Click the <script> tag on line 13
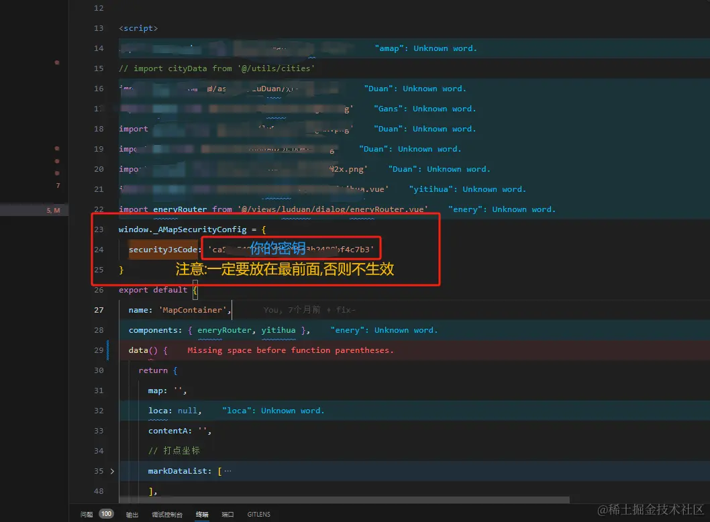The width and height of the screenshot is (710, 522). (x=138, y=28)
